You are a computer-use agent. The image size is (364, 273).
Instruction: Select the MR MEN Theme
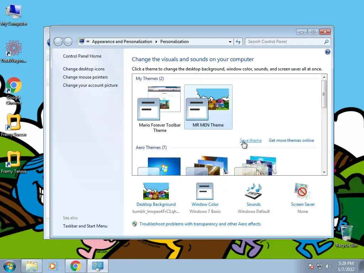point(208,107)
